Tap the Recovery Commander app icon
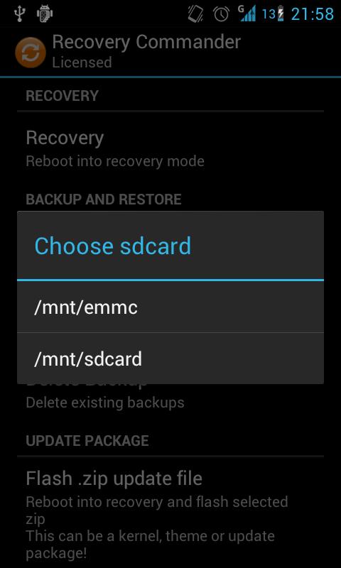This screenshot has height=568, width=341. click(x=31, y=53)
